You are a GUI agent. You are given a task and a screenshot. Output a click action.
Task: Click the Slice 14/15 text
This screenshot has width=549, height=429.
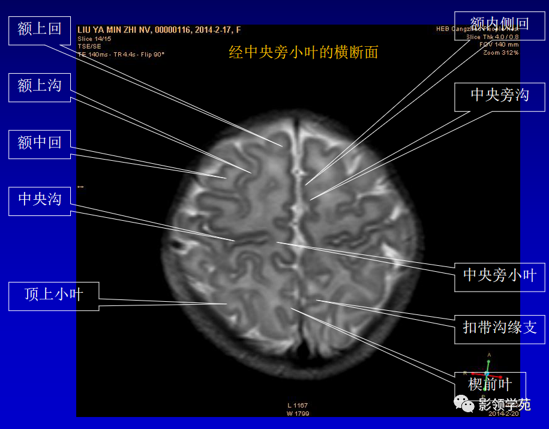pos(94,39)
